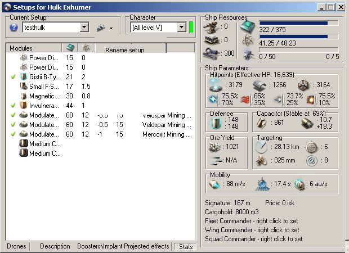
Task: Toggle the checkmark on the Mercoxit Mining module row
Action: tap(13, 134)
